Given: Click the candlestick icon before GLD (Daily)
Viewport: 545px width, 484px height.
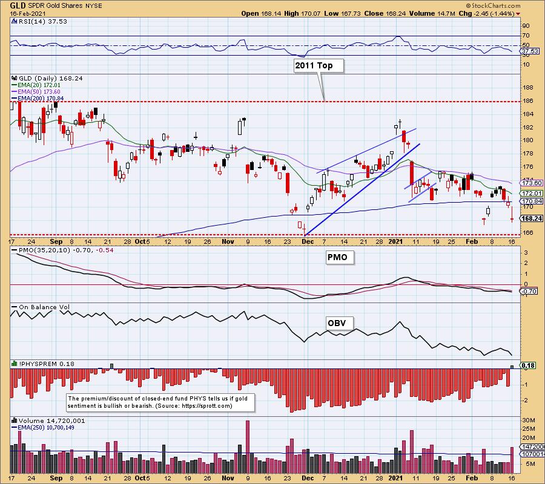Looking at the screenshot, I should [15, 79].
